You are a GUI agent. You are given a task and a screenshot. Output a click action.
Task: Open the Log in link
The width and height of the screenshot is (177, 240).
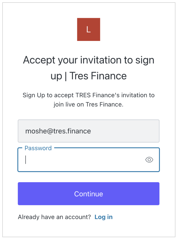(x=103, y=217)
